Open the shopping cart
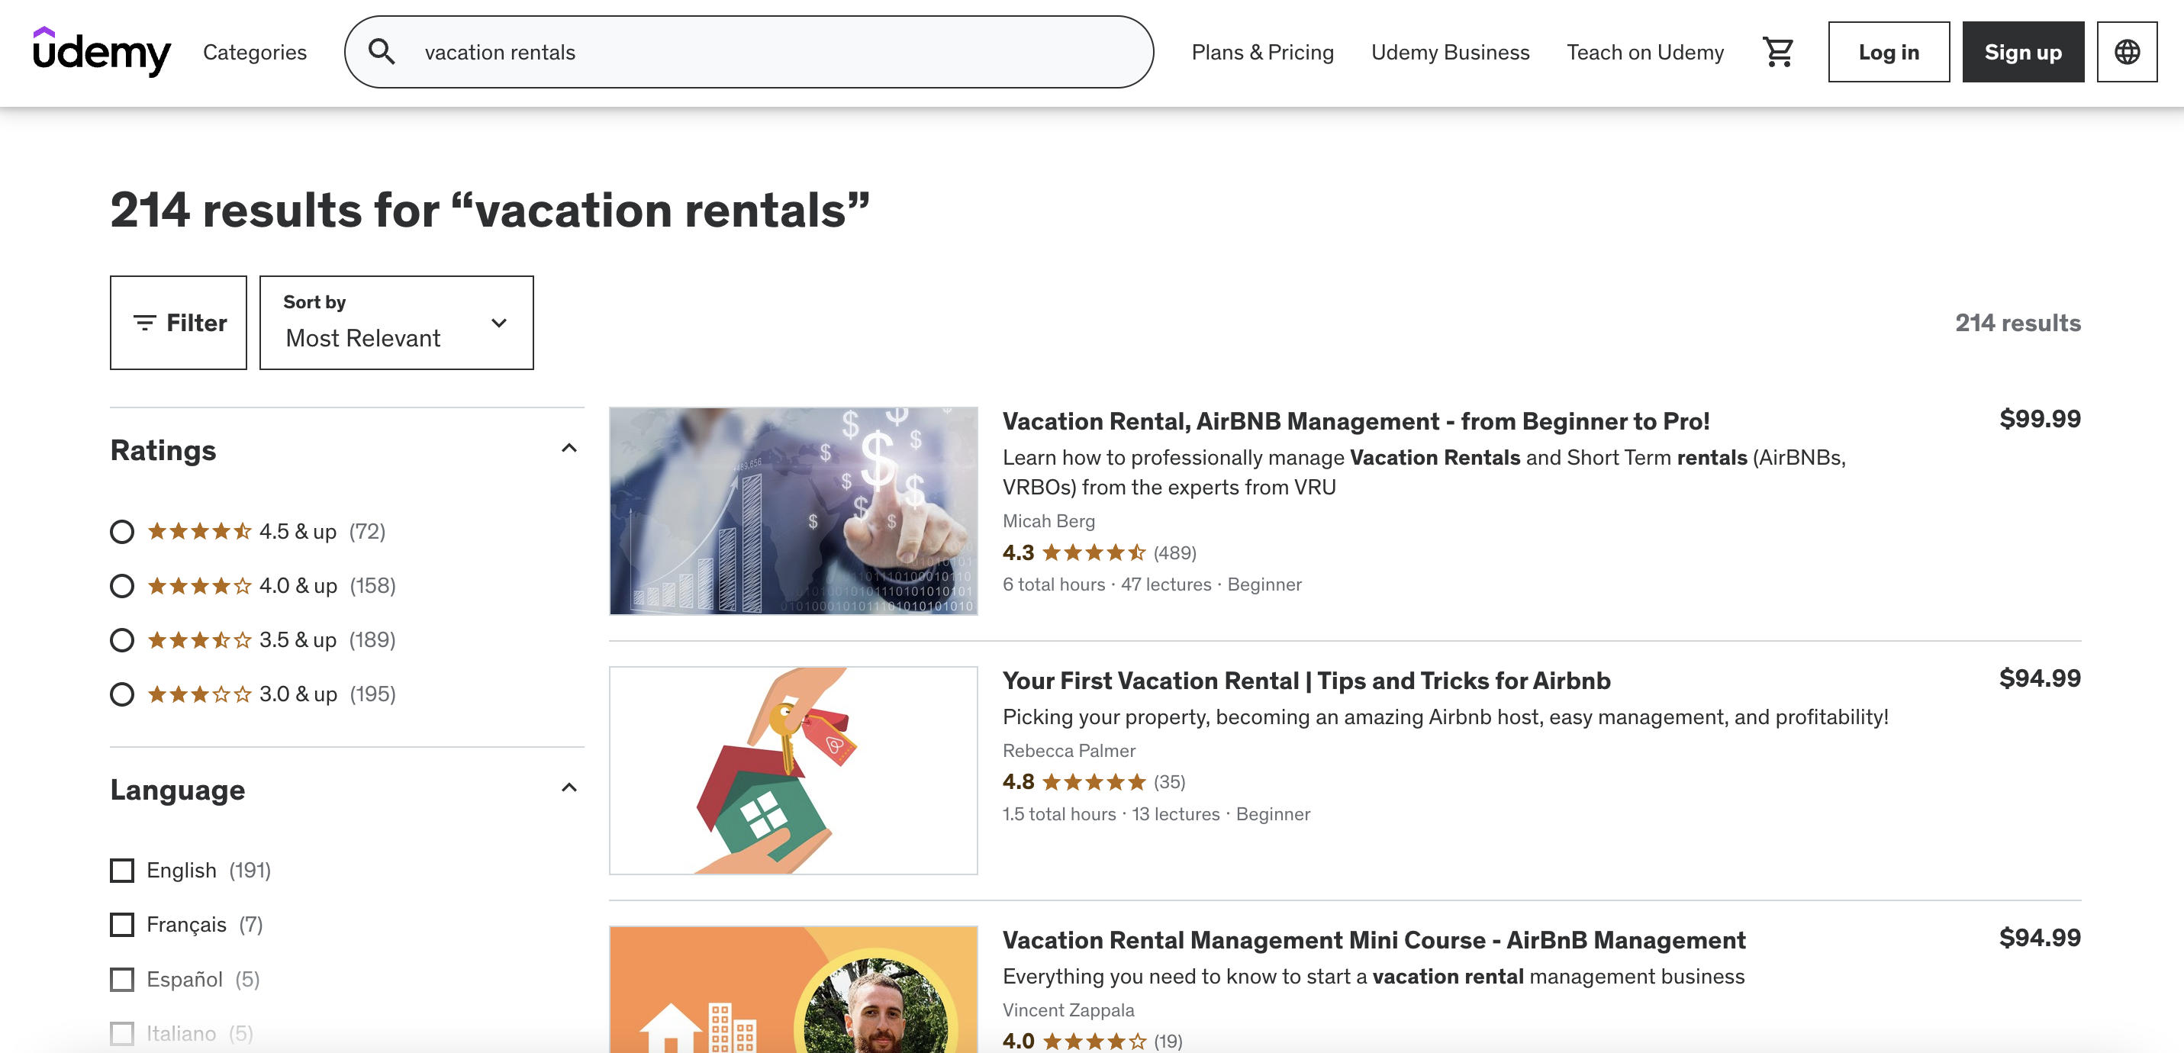Image resolution: width=2184 pixels, height=1053 pixels. 1778,52
